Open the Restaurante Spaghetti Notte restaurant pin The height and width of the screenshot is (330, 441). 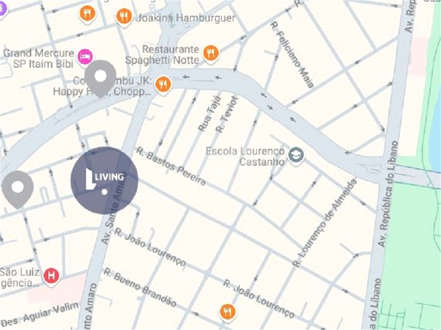pyautogui.click(x=211, y=54)
